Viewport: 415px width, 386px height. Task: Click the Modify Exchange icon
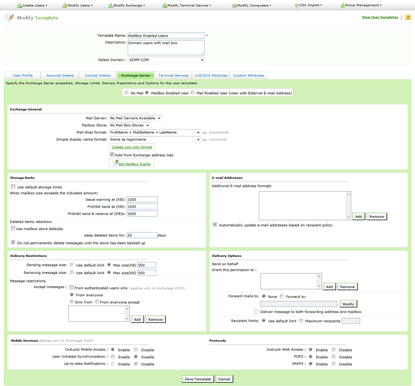[110, 5]
